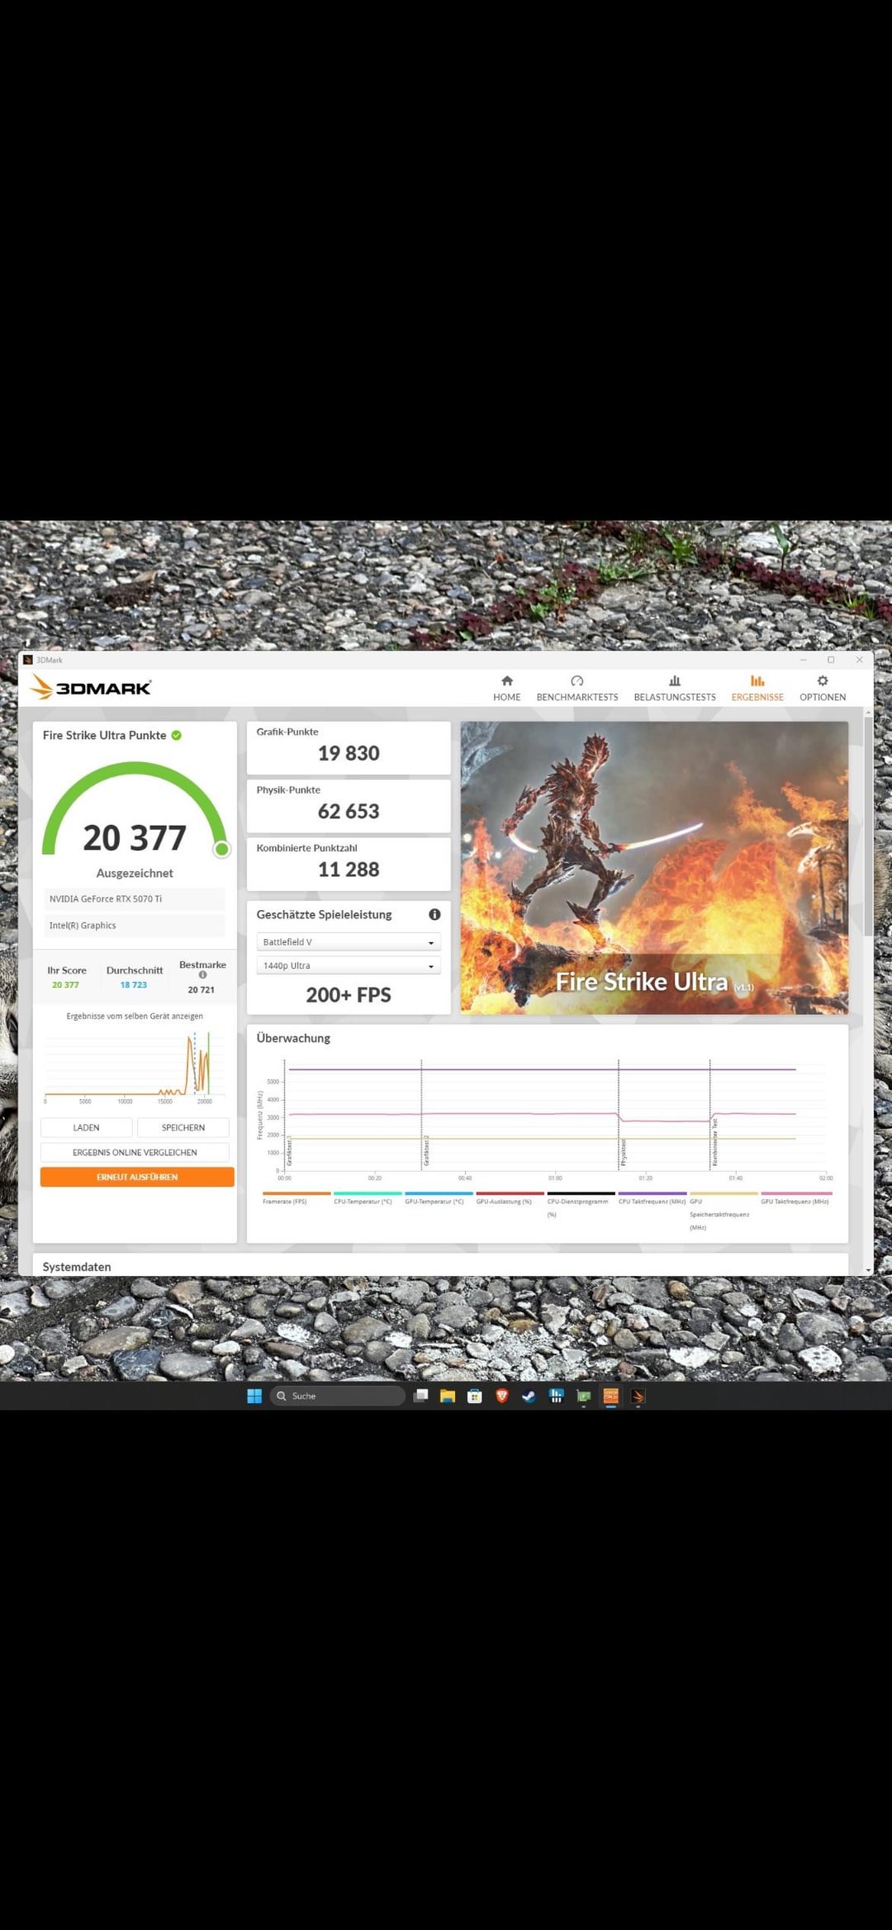Select the ERGEBNISSE tab
This screenshot has width=892, height=1930.
click(757, 688)
